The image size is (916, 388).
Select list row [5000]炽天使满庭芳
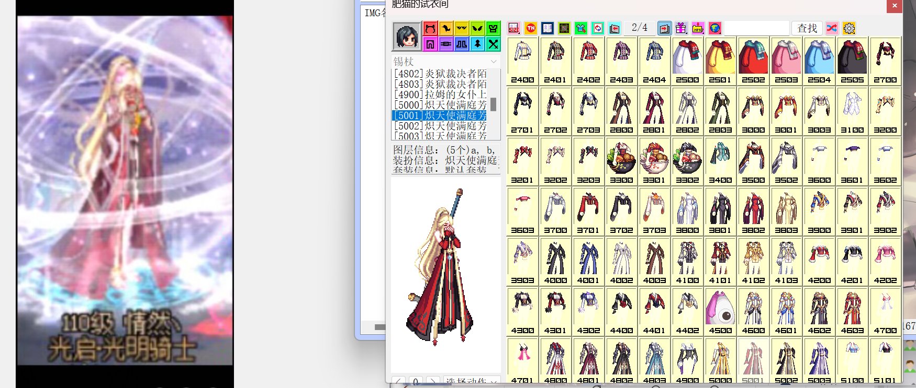click(x=440, y=105)
